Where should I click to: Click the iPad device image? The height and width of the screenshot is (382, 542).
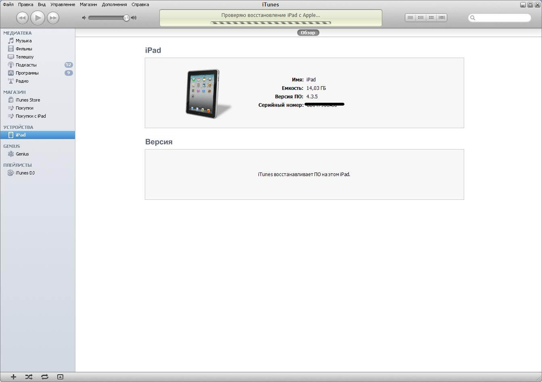(204, 93)
